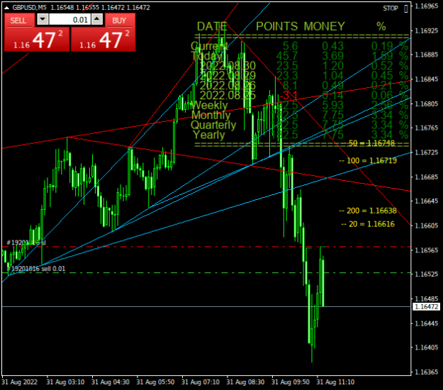The image size is (443, 390).
Task: Click the GBPUSD,M5 chart title
Action: [x=29, y=8]
